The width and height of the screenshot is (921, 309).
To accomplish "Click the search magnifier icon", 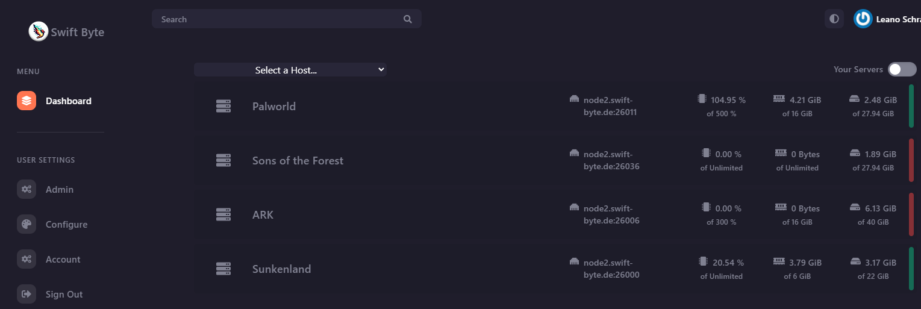I will coord(408,19).
